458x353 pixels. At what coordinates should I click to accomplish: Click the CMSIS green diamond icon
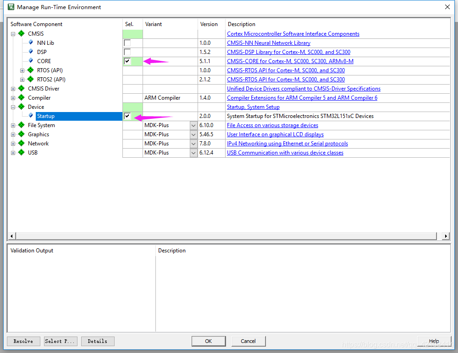(x=22, y=33)
